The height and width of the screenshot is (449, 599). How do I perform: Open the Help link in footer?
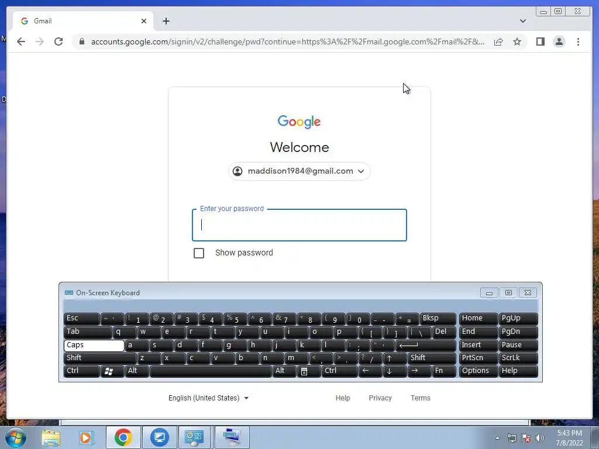[x=343, y=398]
